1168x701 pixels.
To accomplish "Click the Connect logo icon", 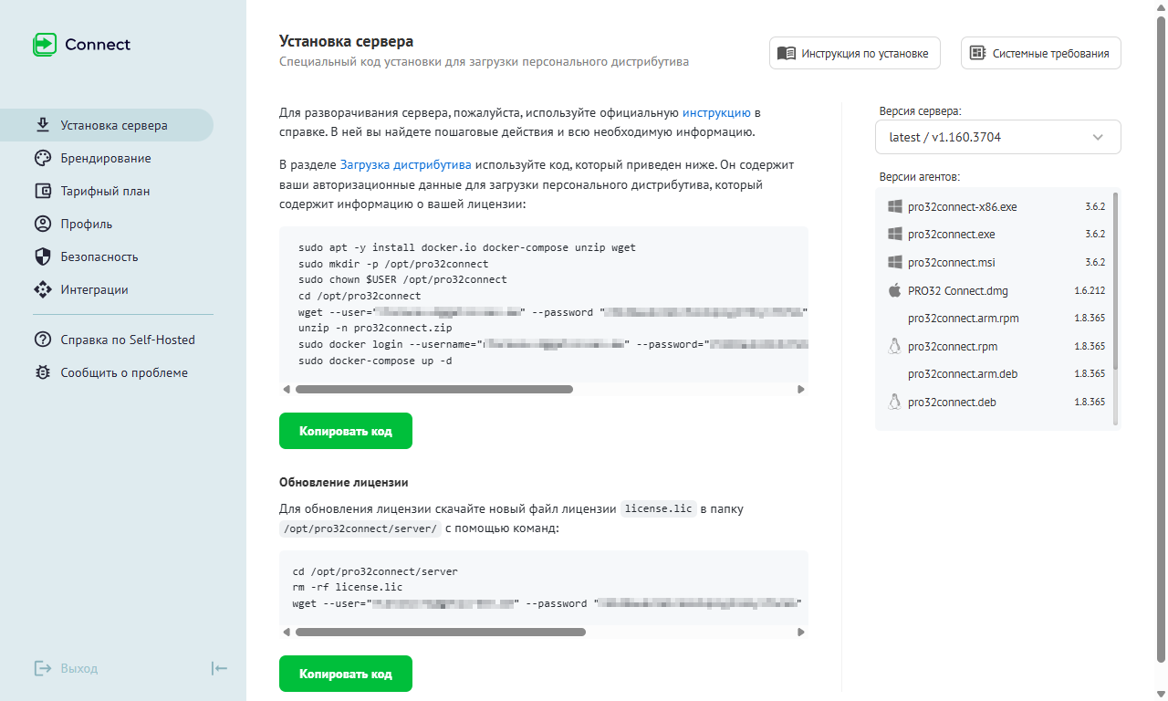I will 45,45.
